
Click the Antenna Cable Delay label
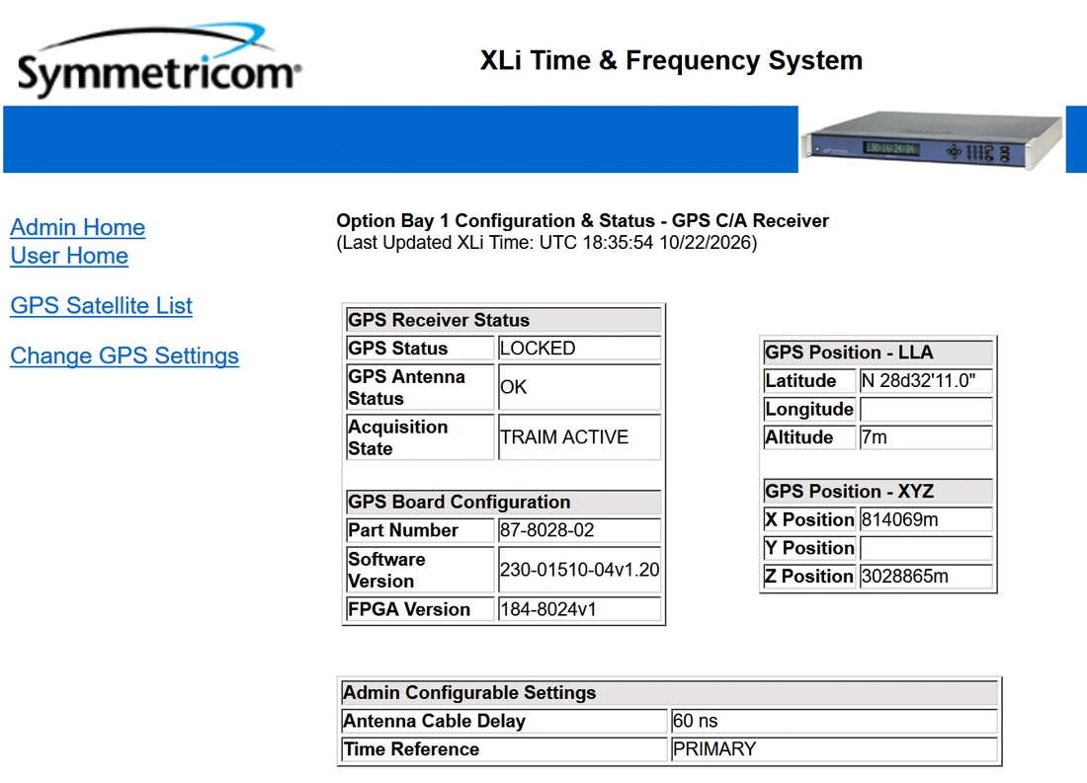pyautogui.click(x=434, y=721)
